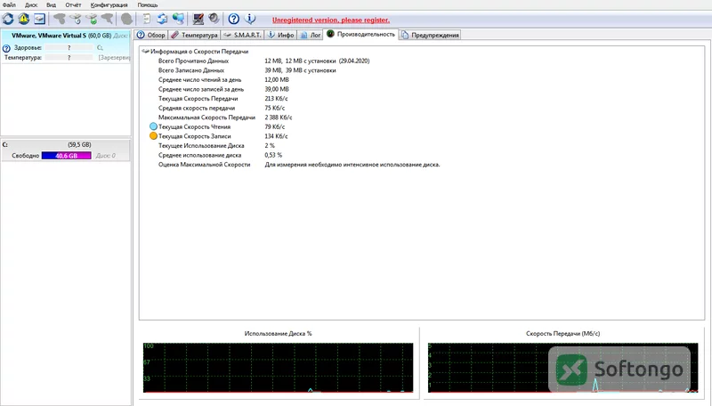The height and width of the screenshot is (406, 712).
Task: Select the Средняя скорость передачи row
Action: click(222, 108)
